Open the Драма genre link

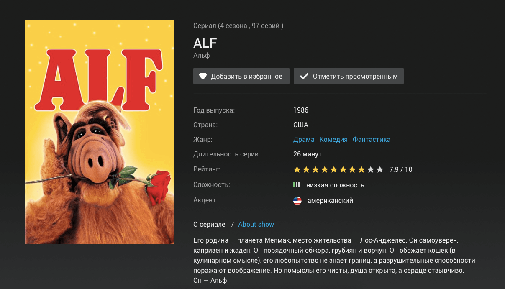[304, 139]
